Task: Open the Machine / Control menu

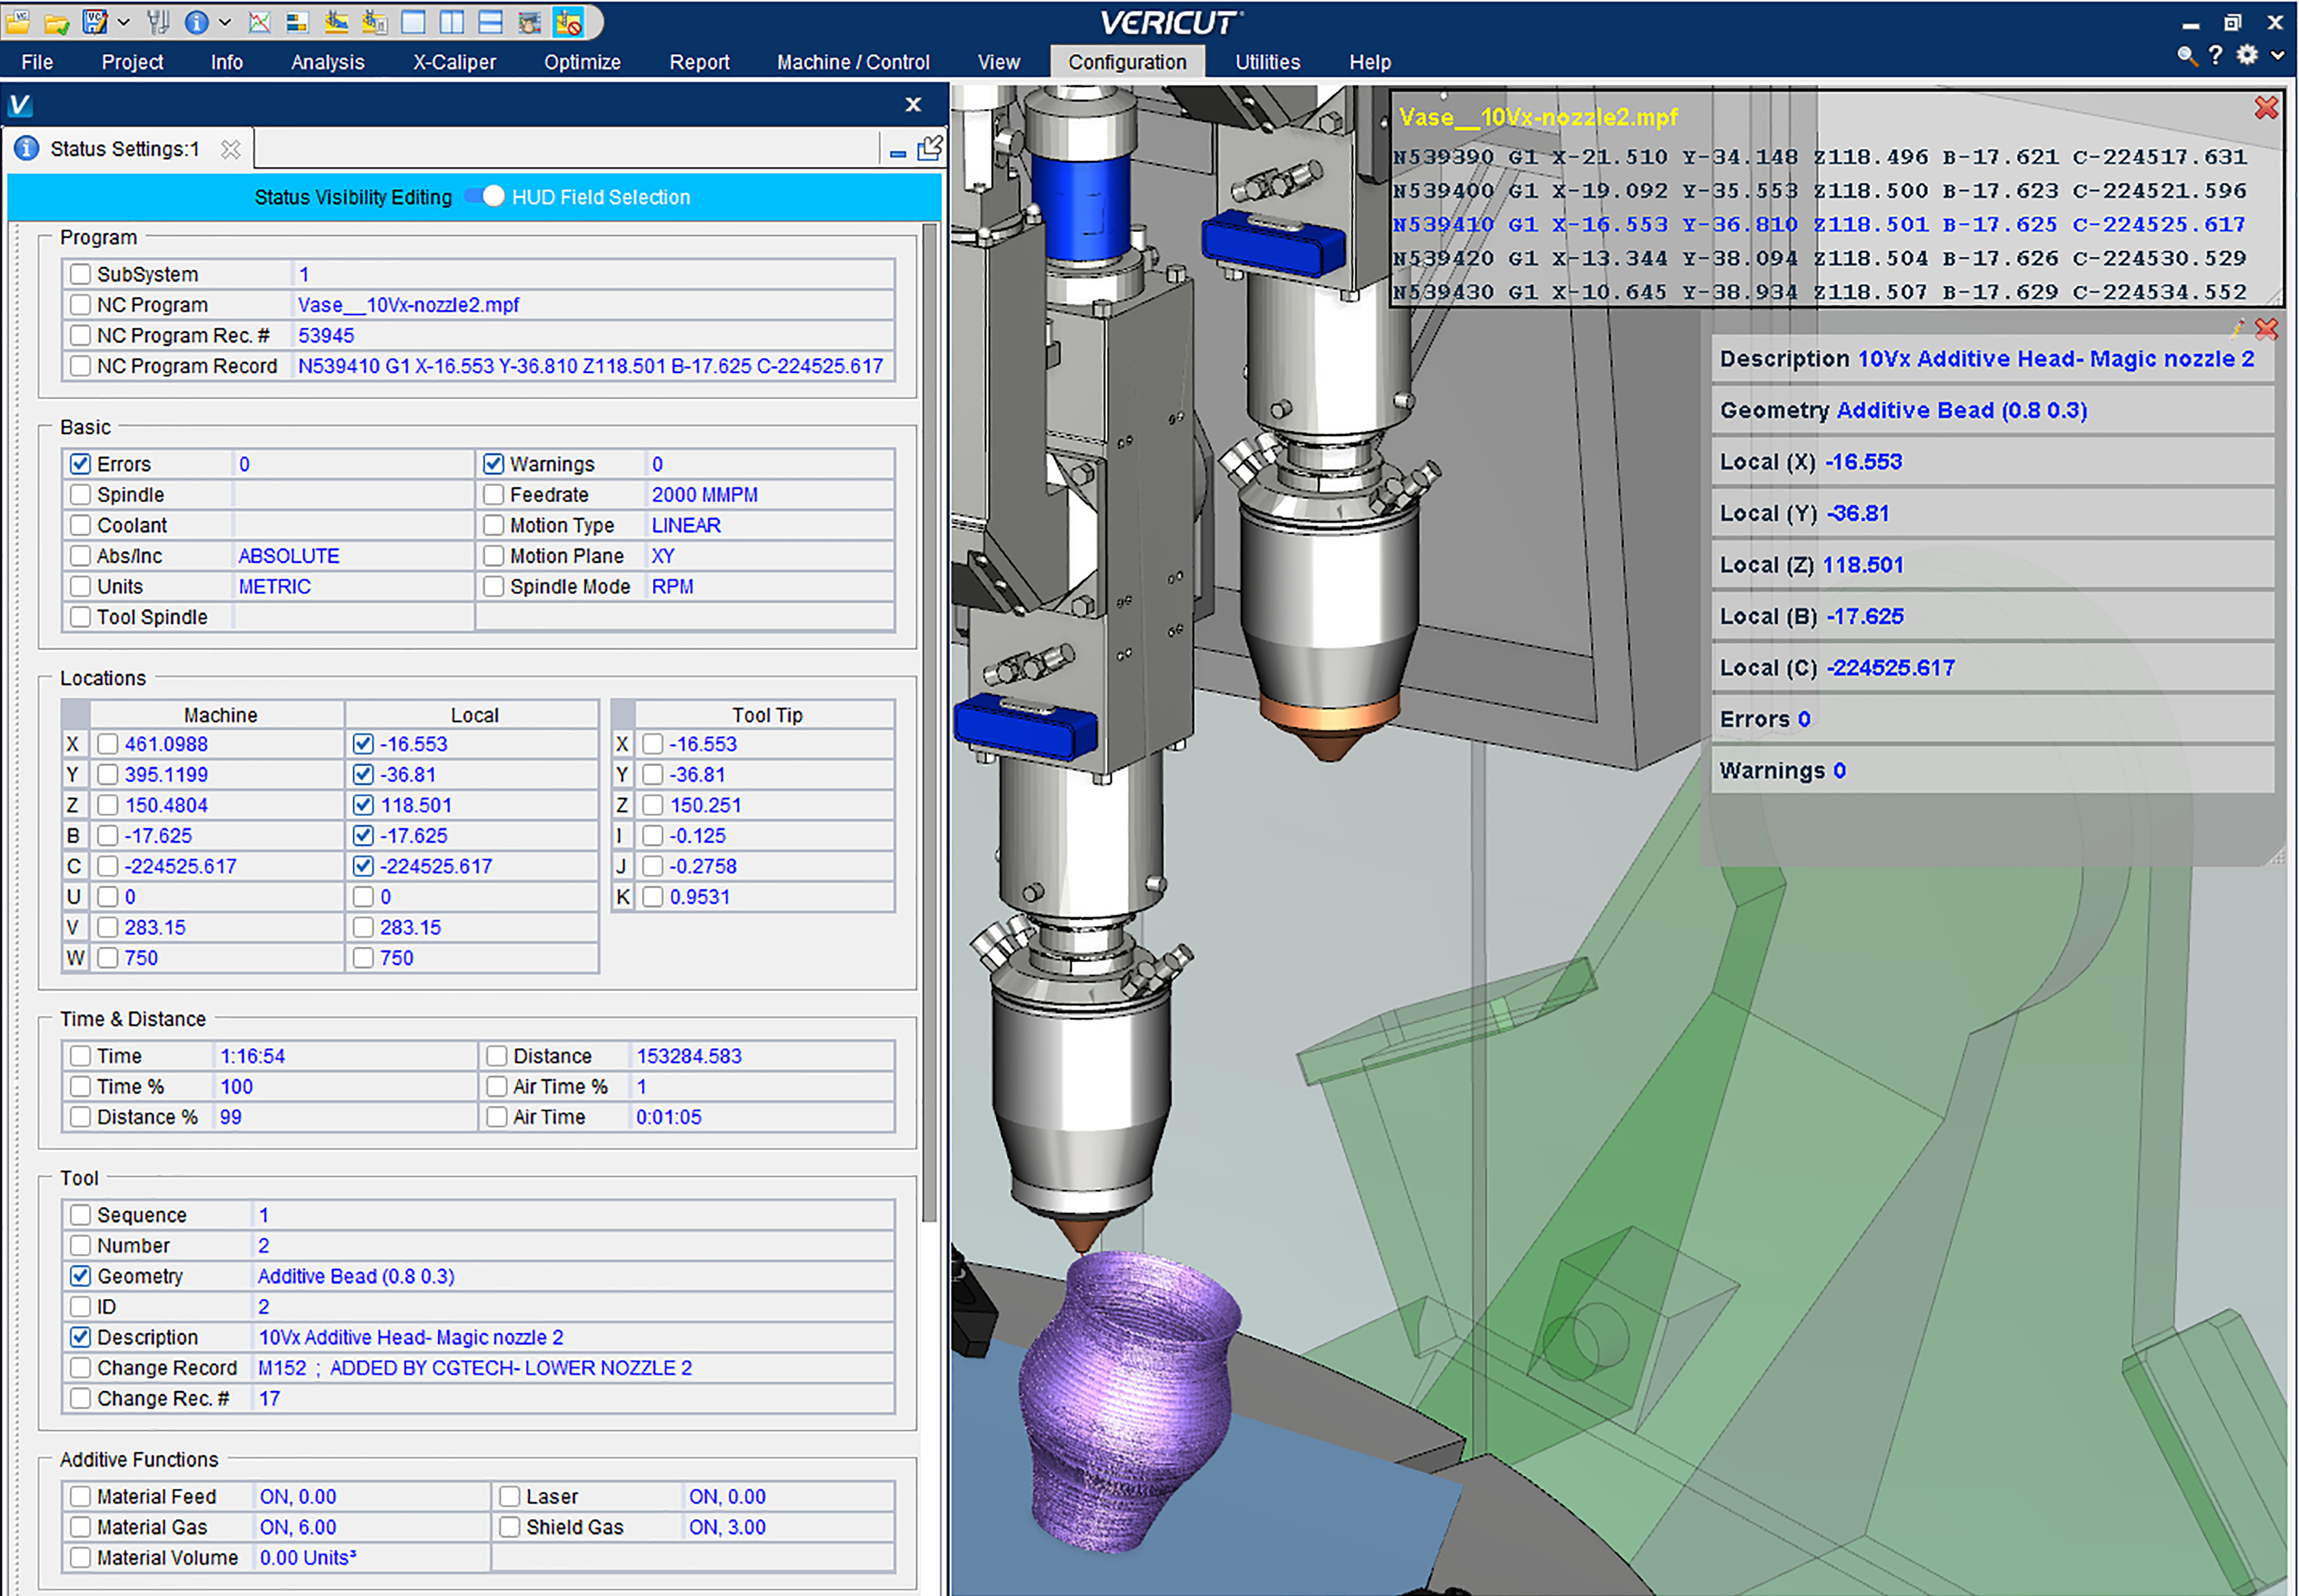Action: [x=853, y=62]
